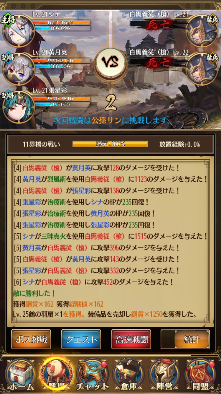
Task: Click the 放置経験+0.0% label
Action: click(x=180, y=144)
